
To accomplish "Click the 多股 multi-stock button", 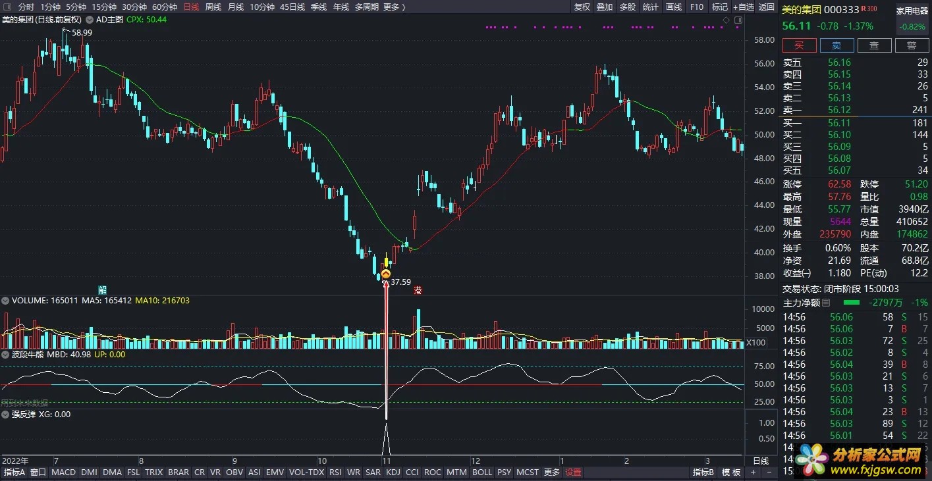I will click(x=627, y=7).
